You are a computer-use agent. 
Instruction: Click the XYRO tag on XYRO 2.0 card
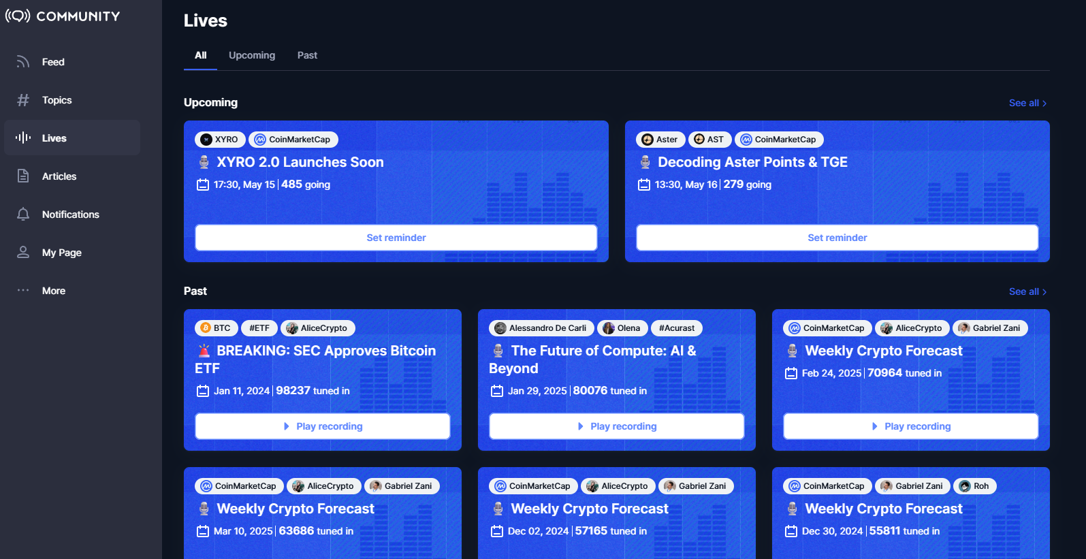(x=220, y=140)
